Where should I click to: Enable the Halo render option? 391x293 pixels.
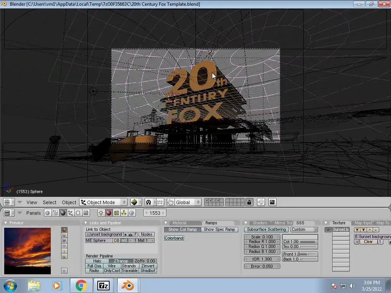[x=97, y=261]
